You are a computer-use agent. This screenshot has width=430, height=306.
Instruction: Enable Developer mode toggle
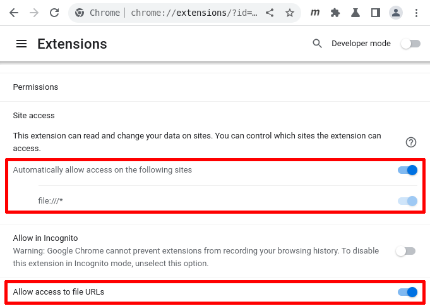pos(410,44)
